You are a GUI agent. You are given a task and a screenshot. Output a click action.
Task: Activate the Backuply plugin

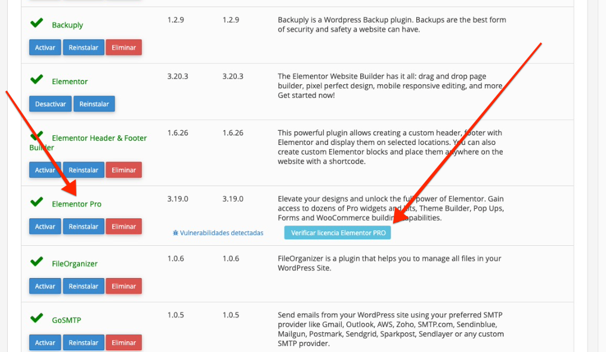pos(45,48)
